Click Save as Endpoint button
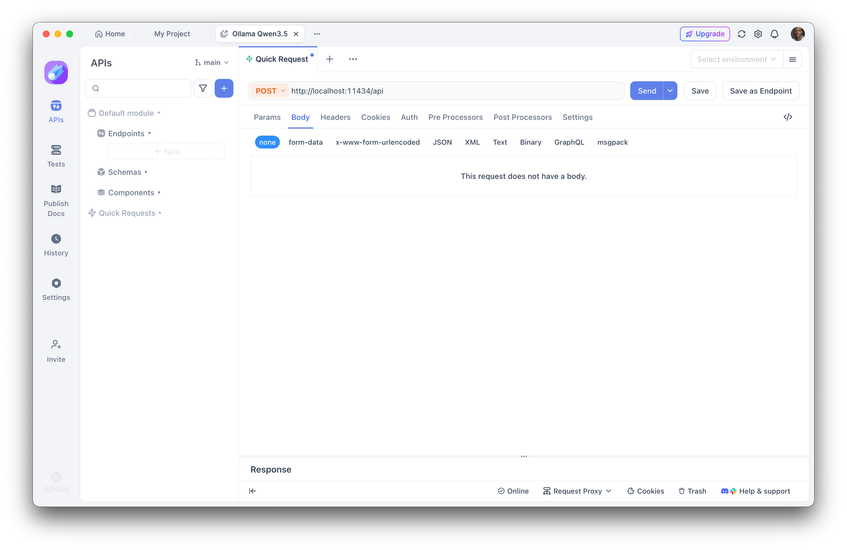847x550 pixels. click(x=761, y=91)
